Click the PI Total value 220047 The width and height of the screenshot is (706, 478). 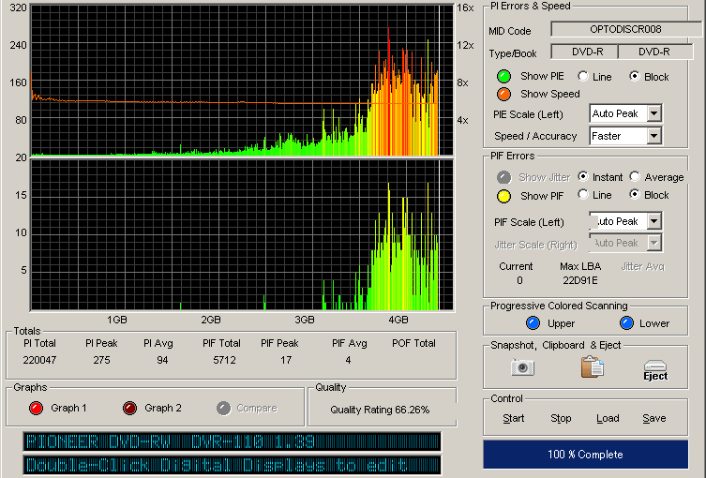pos(39,360)
